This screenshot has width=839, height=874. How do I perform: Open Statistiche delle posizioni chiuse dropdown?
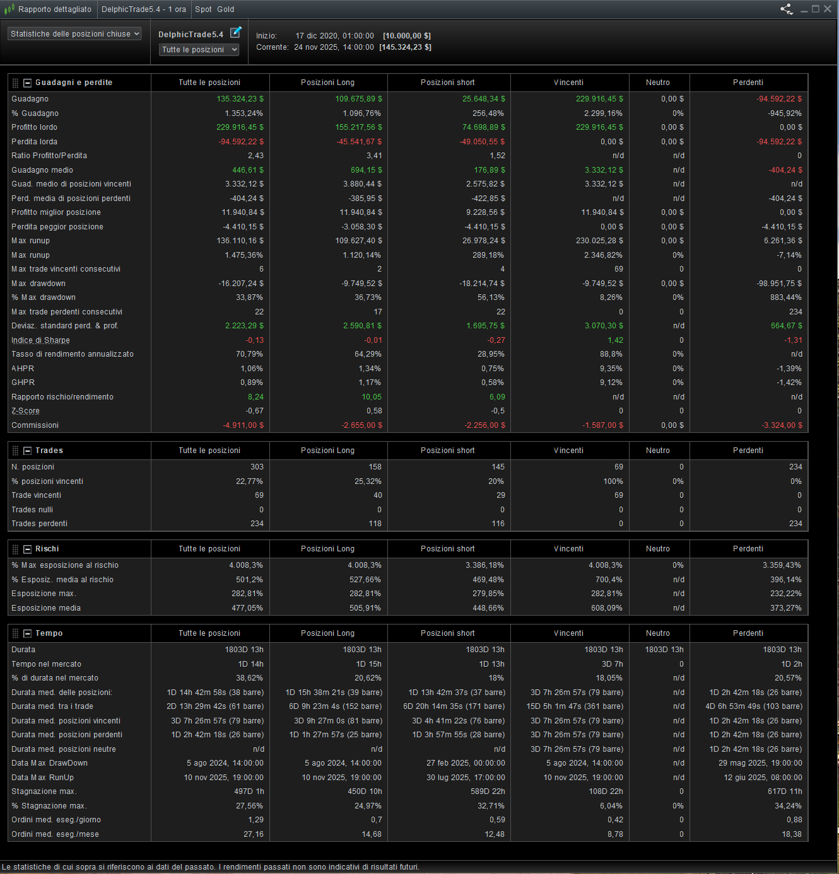(74, 34)
